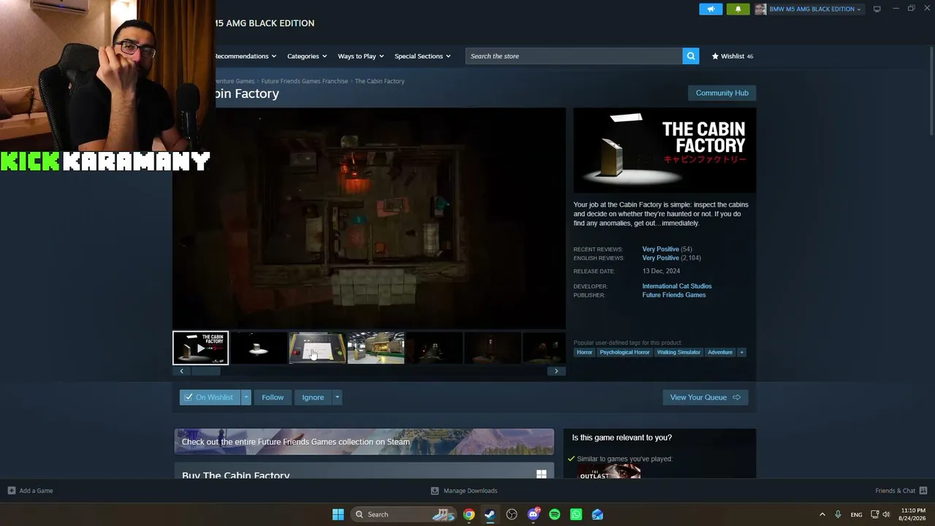Open the Community Hub
The width and height of the screenshot is (935, 526).
tap(722, 93)
